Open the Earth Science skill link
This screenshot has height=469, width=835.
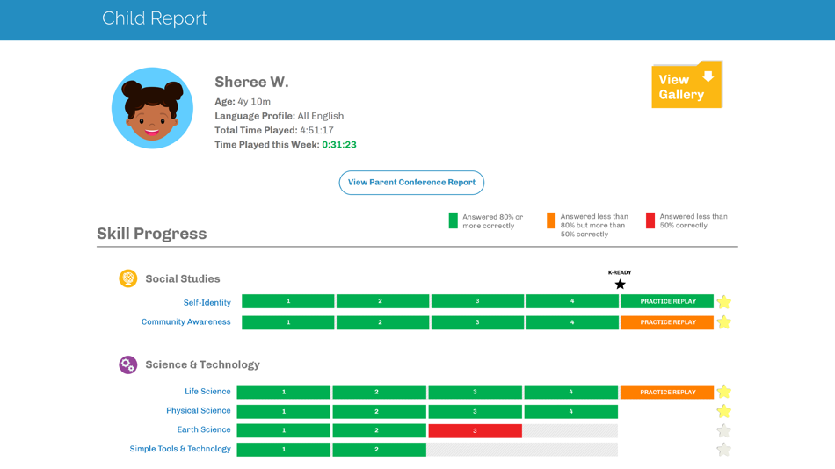coord(204,429)
